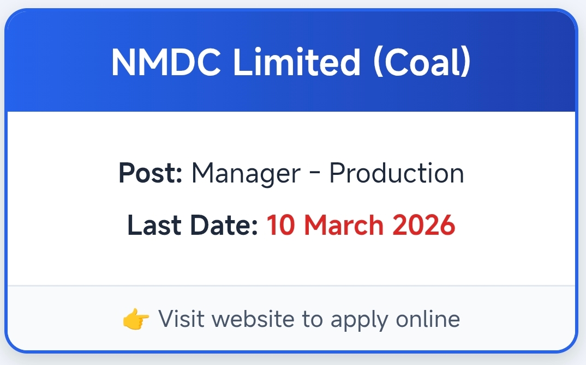
Task: Select the red 10 March 2026 date
Action: [x=361, y=226]
